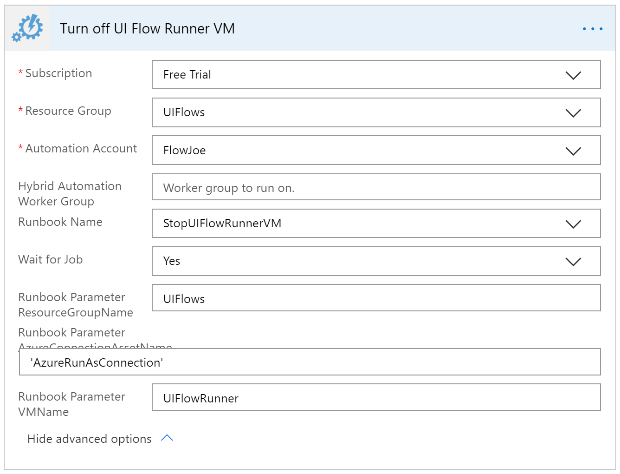Click the Hybrid Automation Worker Group field
This screenshot has height=474, width=620.
pos(376,187)
